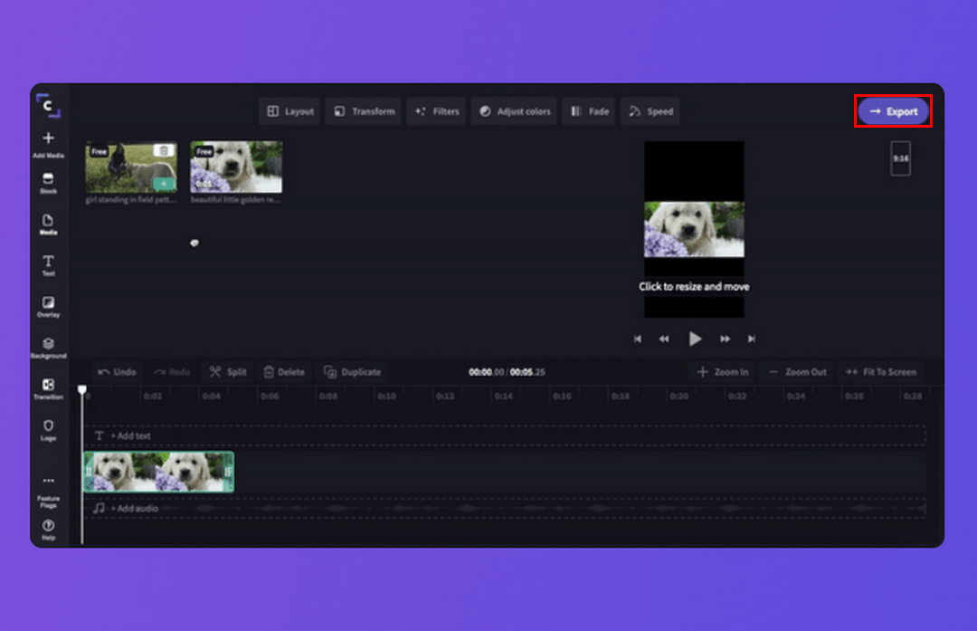Open the Transition panel

pos(48,388)
